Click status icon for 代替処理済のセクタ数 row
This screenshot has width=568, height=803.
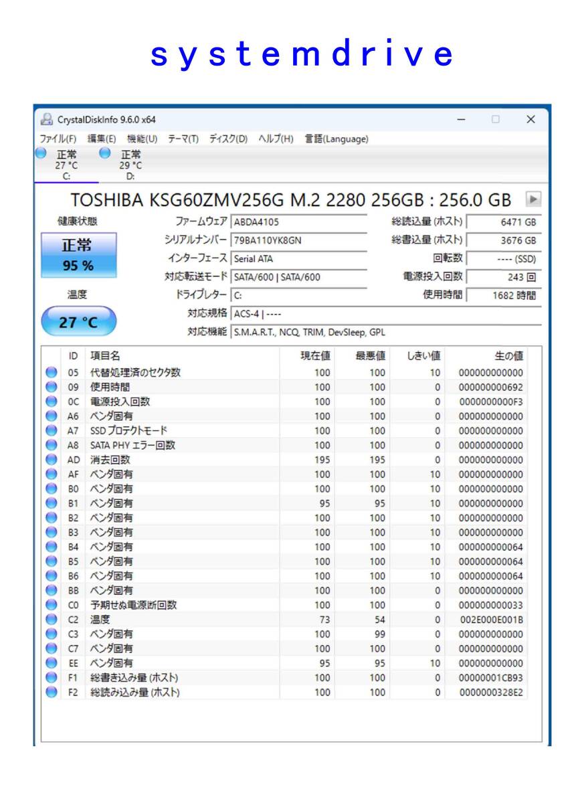click(51, 373)
